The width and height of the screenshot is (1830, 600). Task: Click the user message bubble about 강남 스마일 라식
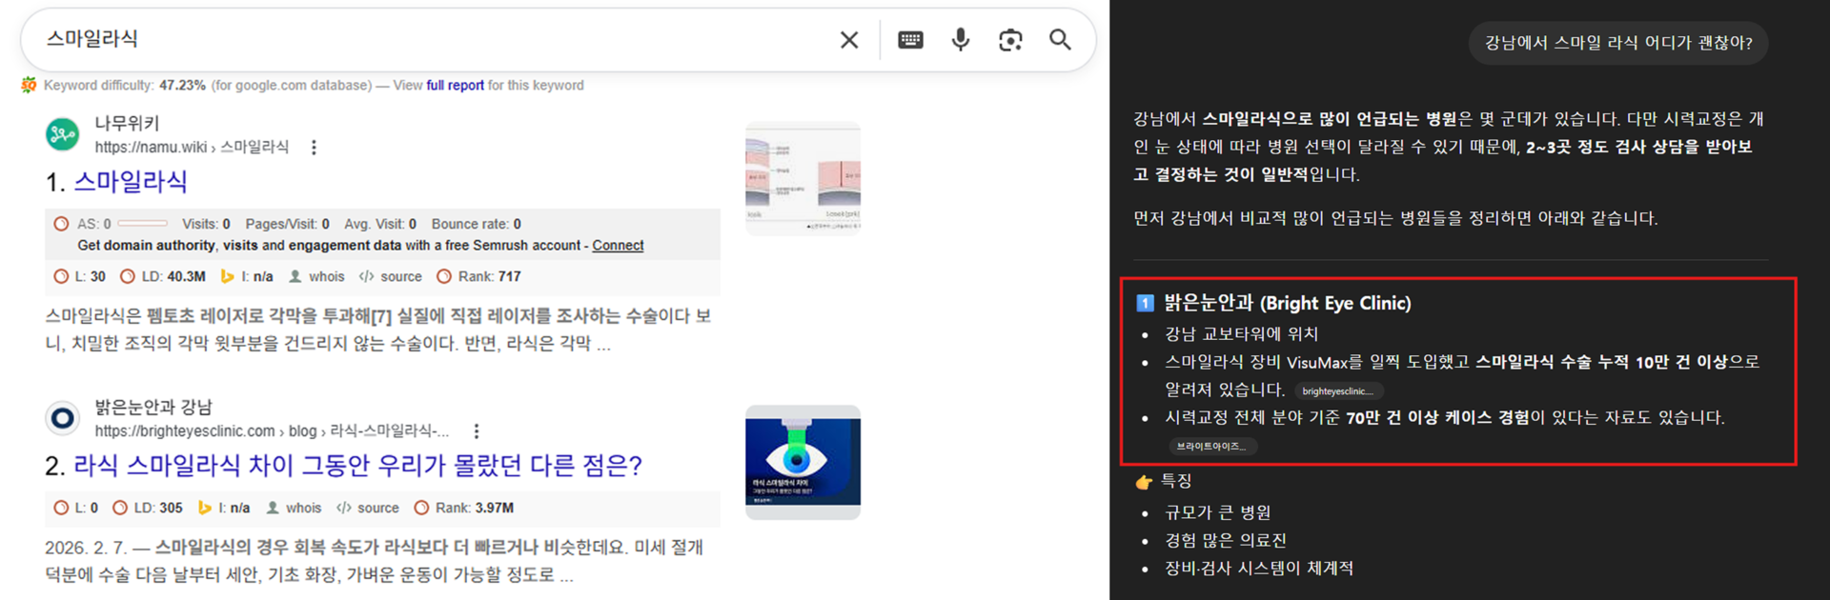[1618, 43]
